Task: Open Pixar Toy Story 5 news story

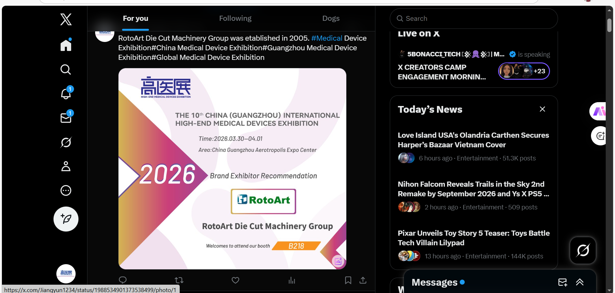Action: tap(473, 238)
